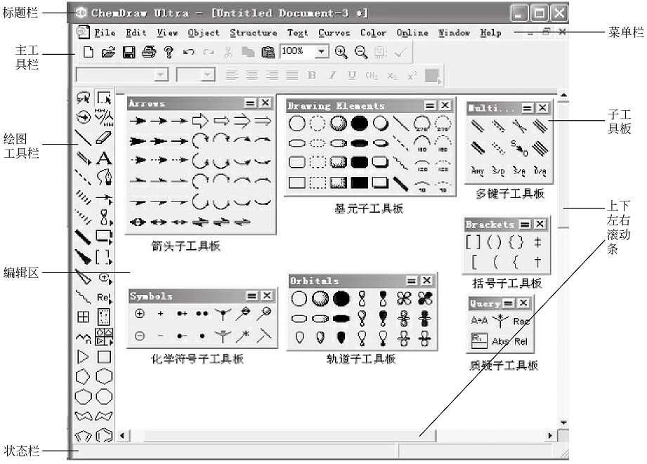Select the Marquee selection tool

click(103, 98)
